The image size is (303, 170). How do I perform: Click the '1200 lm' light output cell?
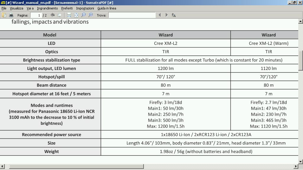(166, 68)
